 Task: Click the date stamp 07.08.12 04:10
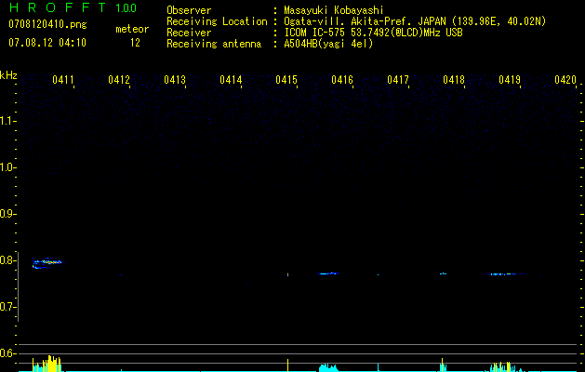tap(47, 43)
